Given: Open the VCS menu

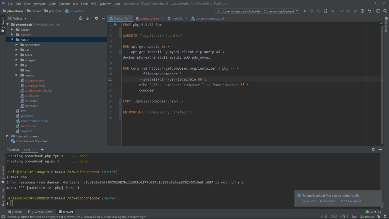Looking at the screenshot, I should (94, 4).
